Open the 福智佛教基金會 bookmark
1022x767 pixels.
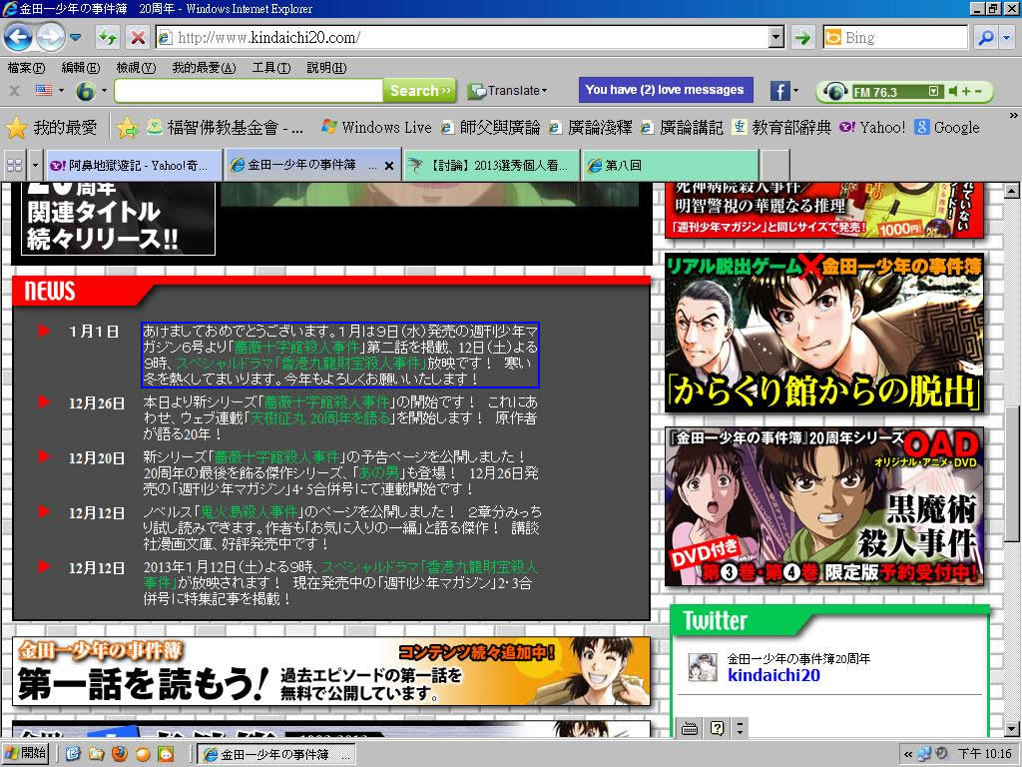click(225, 127)
